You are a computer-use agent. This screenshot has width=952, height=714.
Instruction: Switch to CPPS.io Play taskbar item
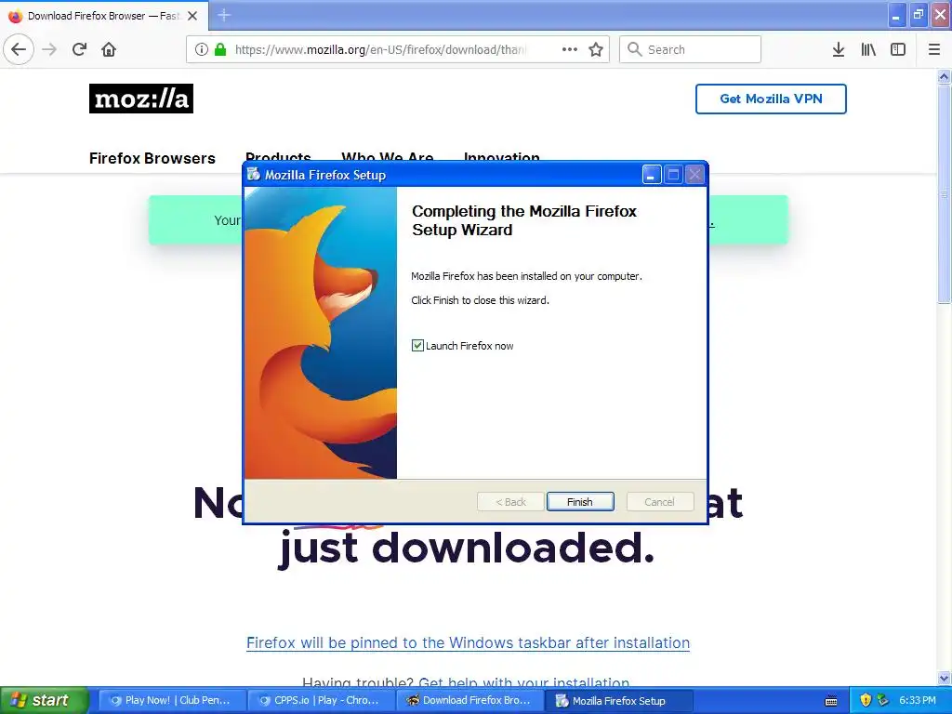(x=321, y=700)
